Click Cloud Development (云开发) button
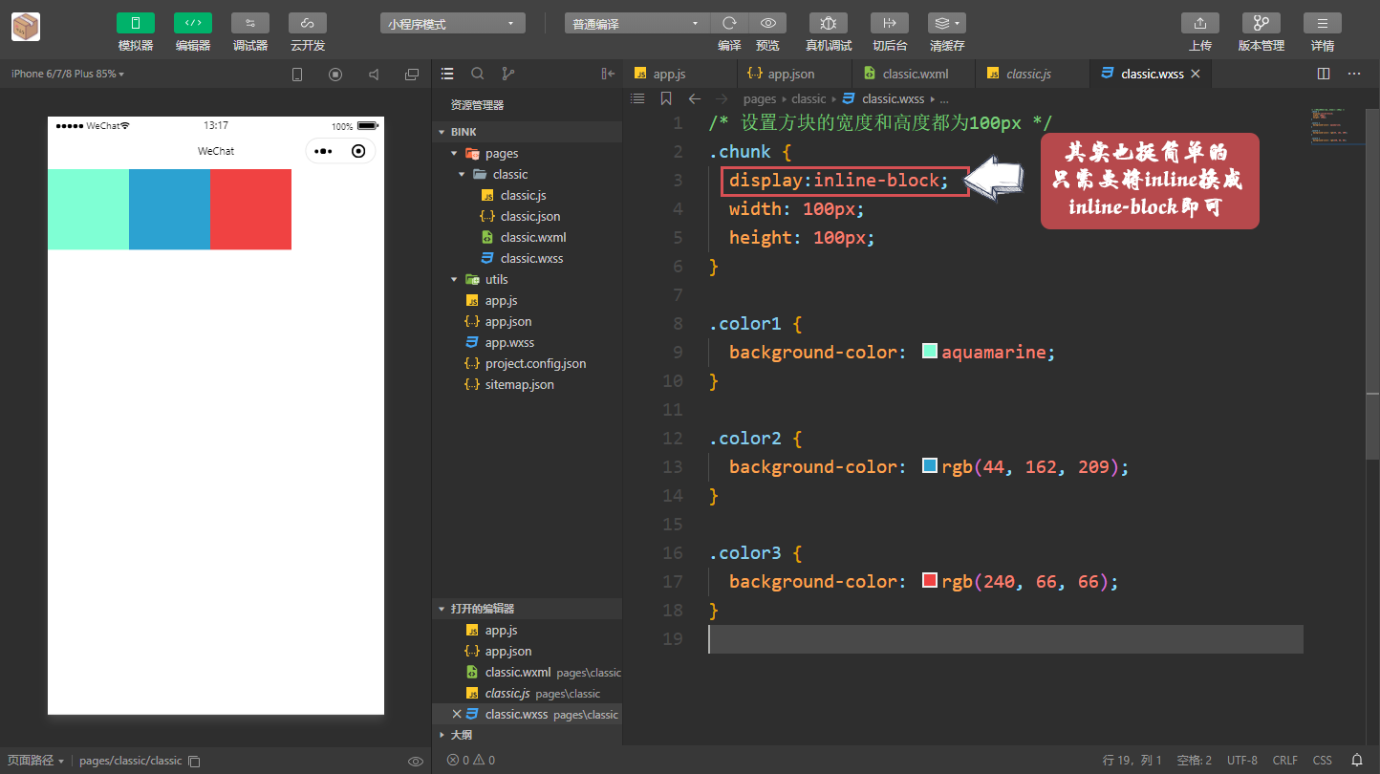 [308, 23]
